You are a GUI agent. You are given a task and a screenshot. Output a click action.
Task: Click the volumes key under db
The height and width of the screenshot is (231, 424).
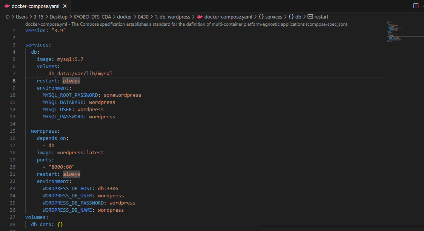pyautogui.click(x=47, y=67)
